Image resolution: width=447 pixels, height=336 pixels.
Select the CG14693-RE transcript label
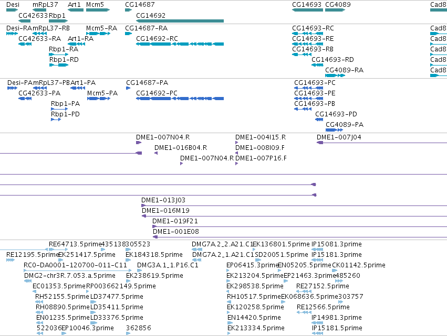(x=313, y=39)
